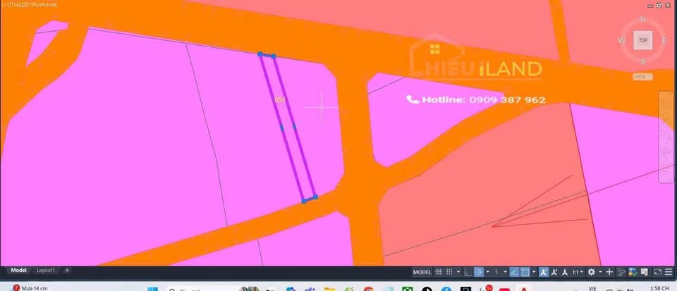
Task: Click the polar tracking icon
Action: [x=478, y=272]
